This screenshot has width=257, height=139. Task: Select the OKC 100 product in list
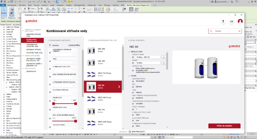pyautogui.click(x=103, y=50)
